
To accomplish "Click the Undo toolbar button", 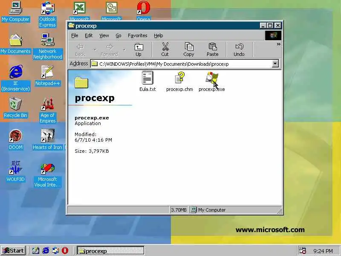I will pyautogui.click(x=239, y=50).
